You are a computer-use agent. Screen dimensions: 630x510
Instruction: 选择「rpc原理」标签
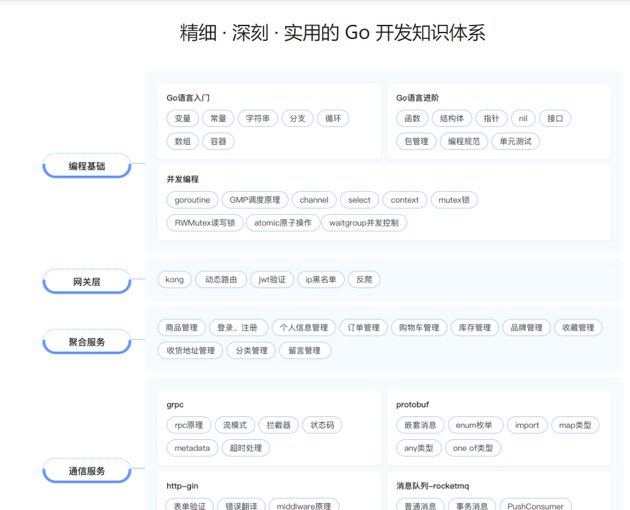[188, 425]
